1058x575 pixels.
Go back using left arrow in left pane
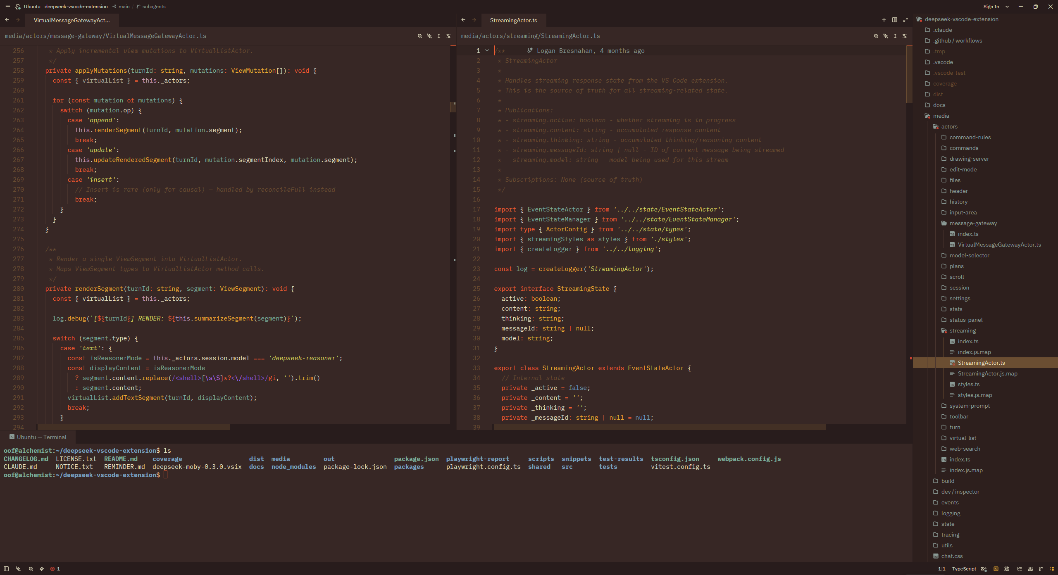7,20
